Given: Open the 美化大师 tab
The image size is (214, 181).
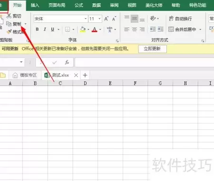Looking at the screenshot, I should point(154,5).
